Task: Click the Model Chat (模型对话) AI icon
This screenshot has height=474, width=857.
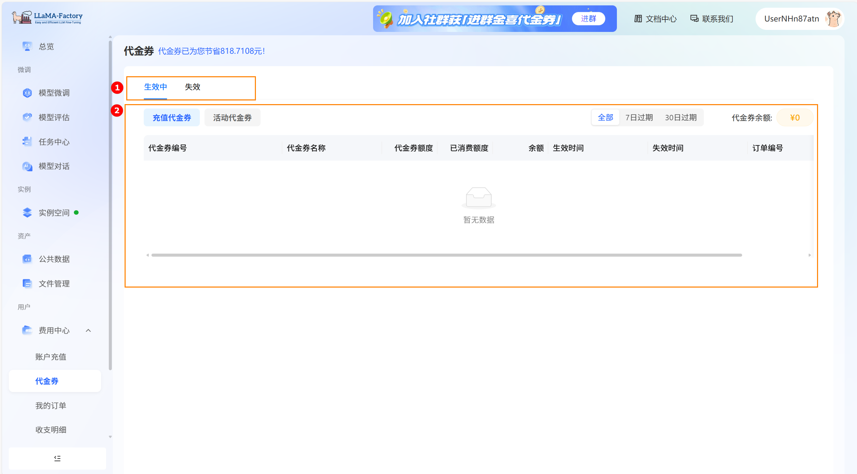Action: point(27,166)
